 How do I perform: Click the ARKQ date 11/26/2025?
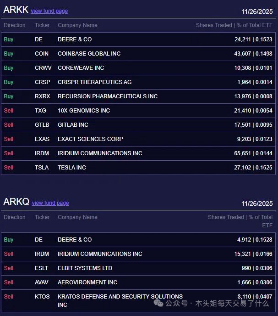click(257, 203)
